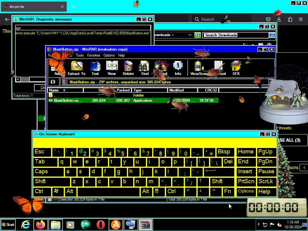Viewport: 308px width, 231px height.
Task: Run VirusScan from WinRAR toolbar
Action: pos(199,68)
